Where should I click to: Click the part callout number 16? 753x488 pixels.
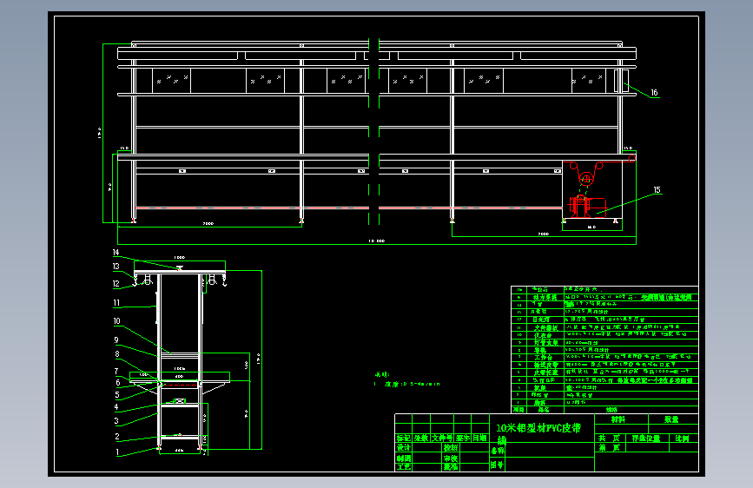pos(654,93)
